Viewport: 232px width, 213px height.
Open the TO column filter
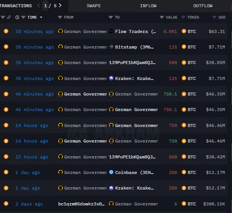(x=111, y=17)
